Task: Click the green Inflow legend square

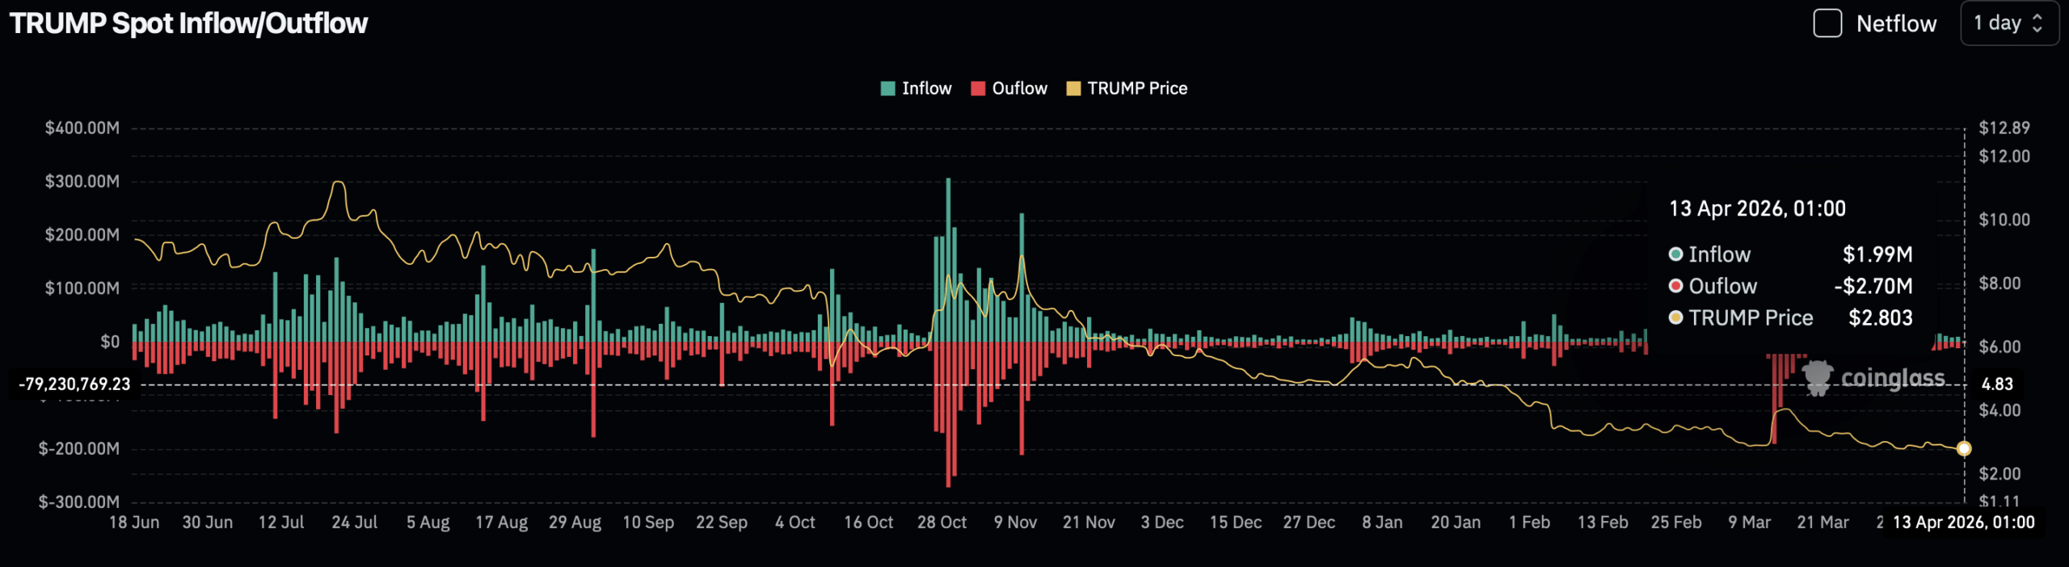Action: click(x=887, y=89)
